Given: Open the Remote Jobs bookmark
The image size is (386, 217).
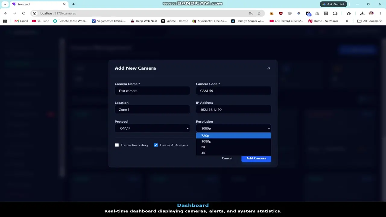Looking at the screenshot, I should click(70, 21).
